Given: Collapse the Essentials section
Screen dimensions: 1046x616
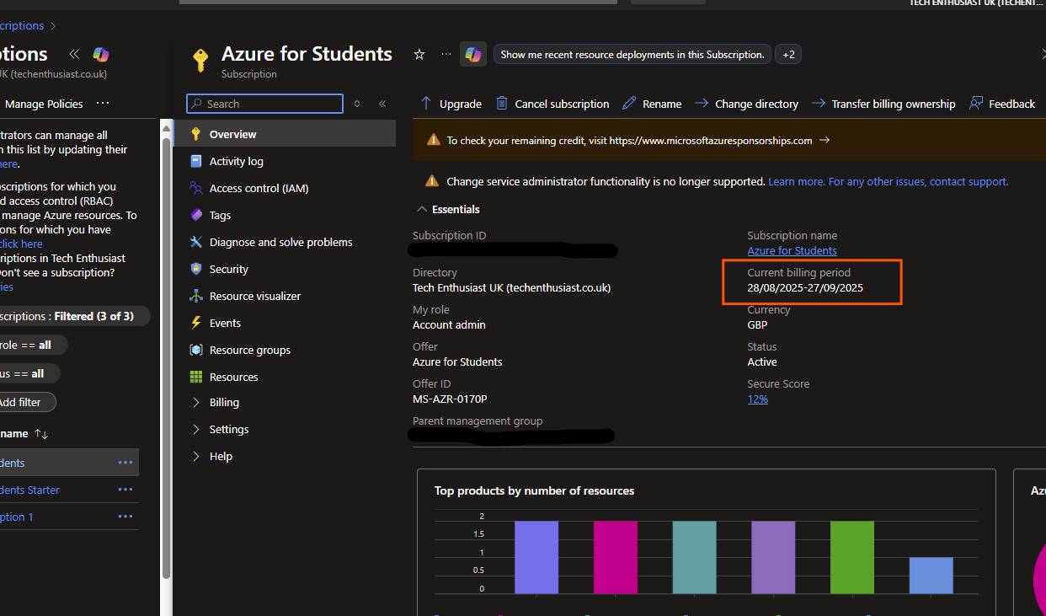Looking at the screenshot, I should coord(423,209).
